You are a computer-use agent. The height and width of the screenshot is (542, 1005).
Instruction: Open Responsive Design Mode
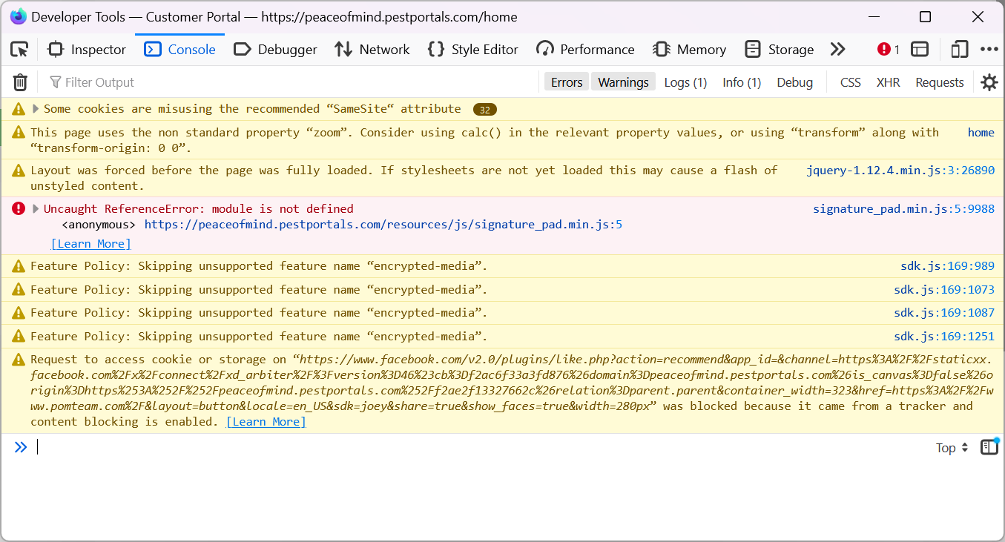[x=959, y=49]
